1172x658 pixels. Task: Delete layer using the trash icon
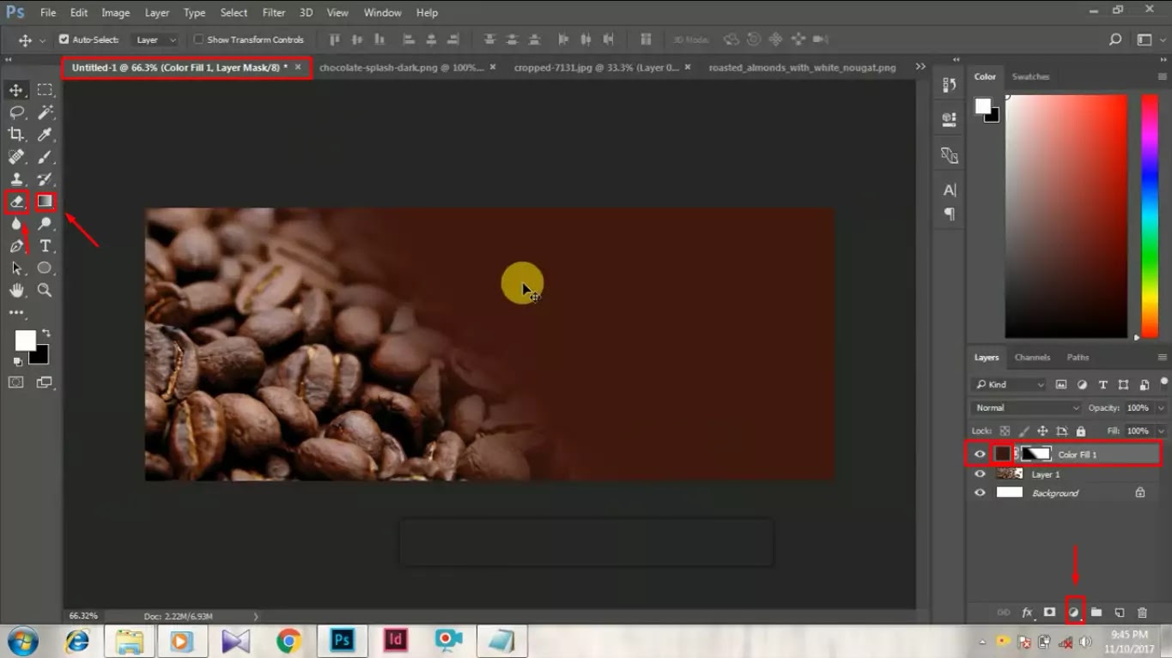pos(1142,613)
